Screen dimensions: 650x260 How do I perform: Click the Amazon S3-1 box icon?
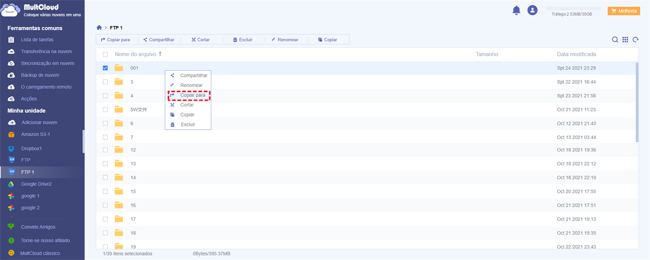(11, 134)
